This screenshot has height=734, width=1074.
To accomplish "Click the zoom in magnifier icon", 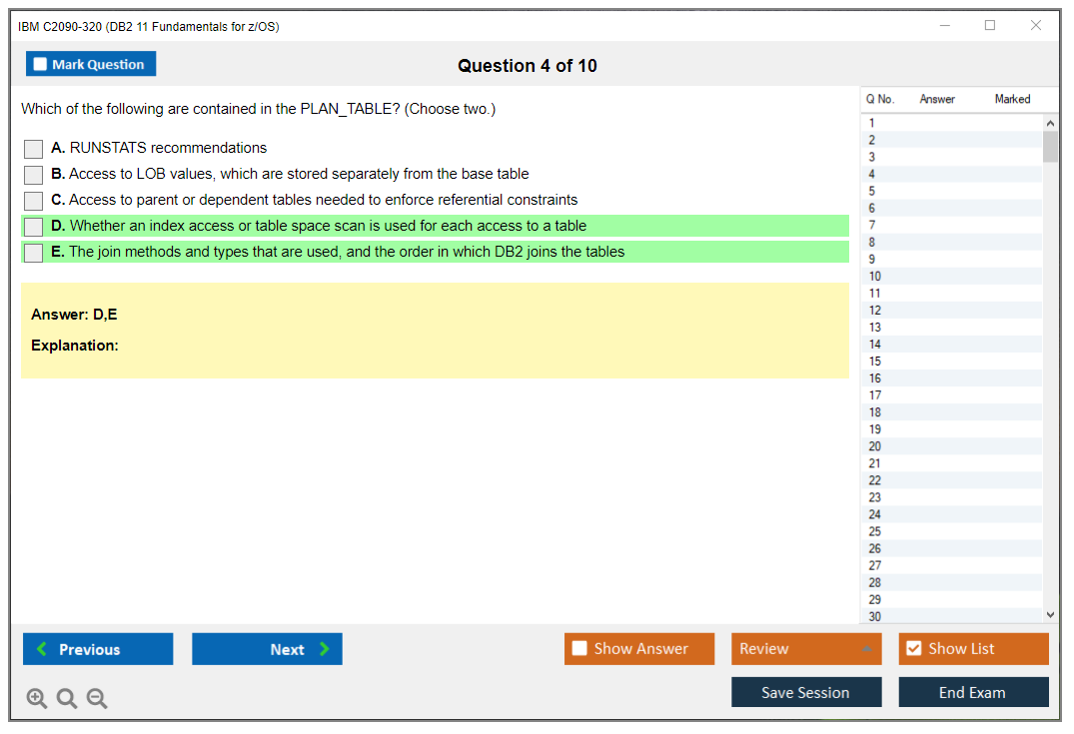I will (x=37, y=699).
